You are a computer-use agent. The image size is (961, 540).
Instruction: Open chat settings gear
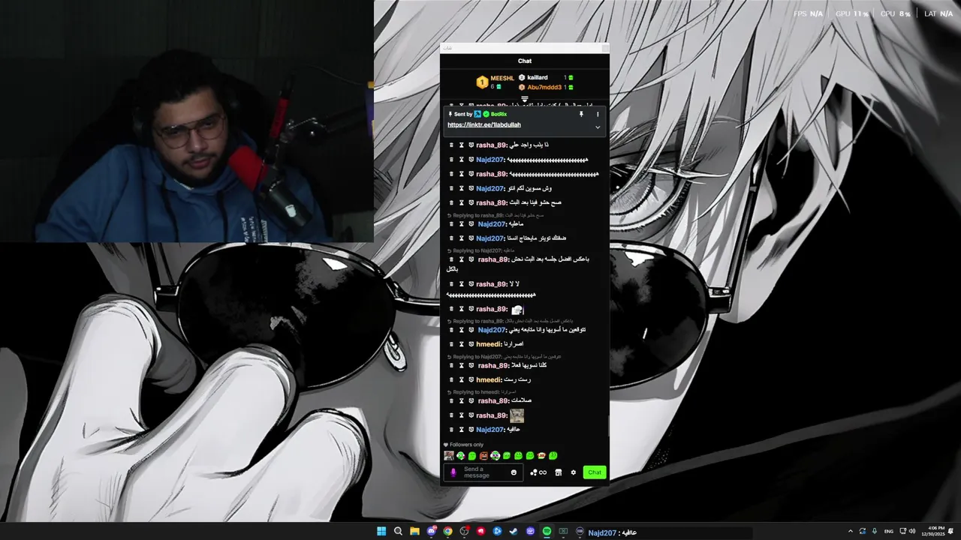(574, 472)
